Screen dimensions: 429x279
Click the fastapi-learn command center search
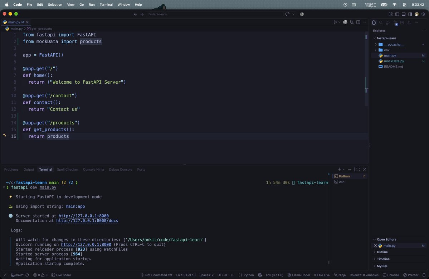point(214,14)
